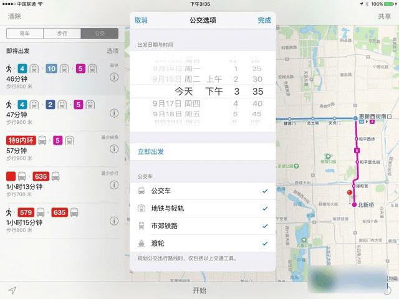This screenshot has height=299, width=399.
Task: Tap the subway icon in 地铁与轻轨 row
Action: [x=142, y=208]
